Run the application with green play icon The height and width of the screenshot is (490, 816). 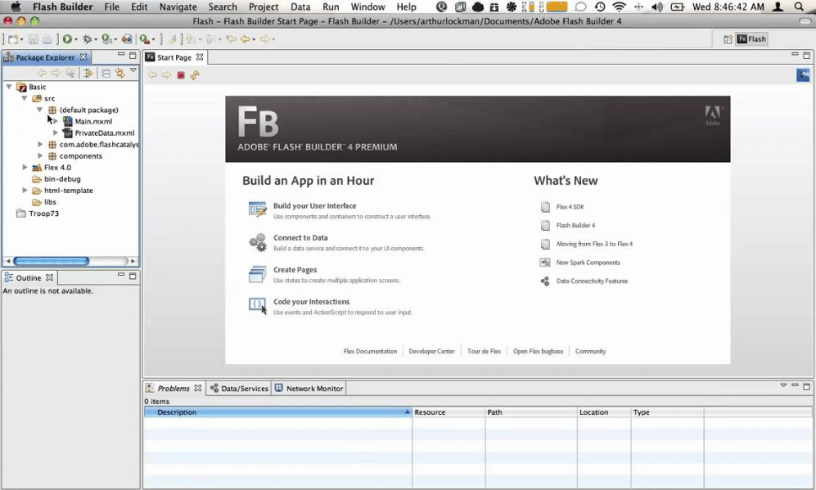pos(67,39)
